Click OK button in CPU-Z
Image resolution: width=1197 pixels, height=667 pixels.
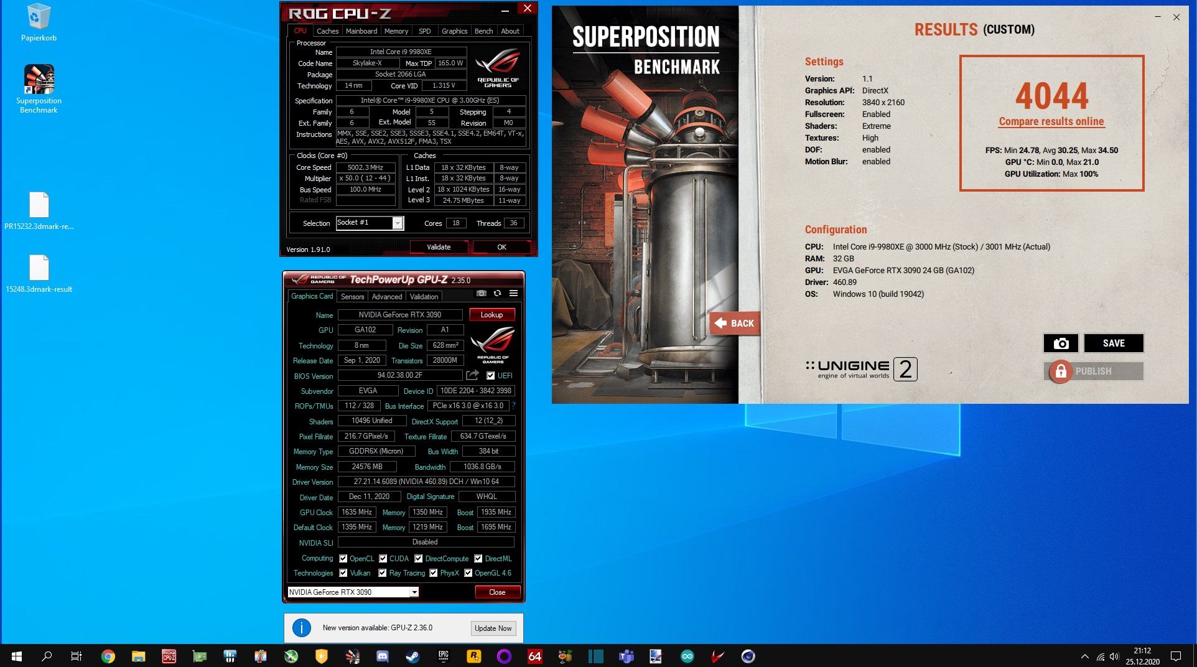(x=501, y=247)
